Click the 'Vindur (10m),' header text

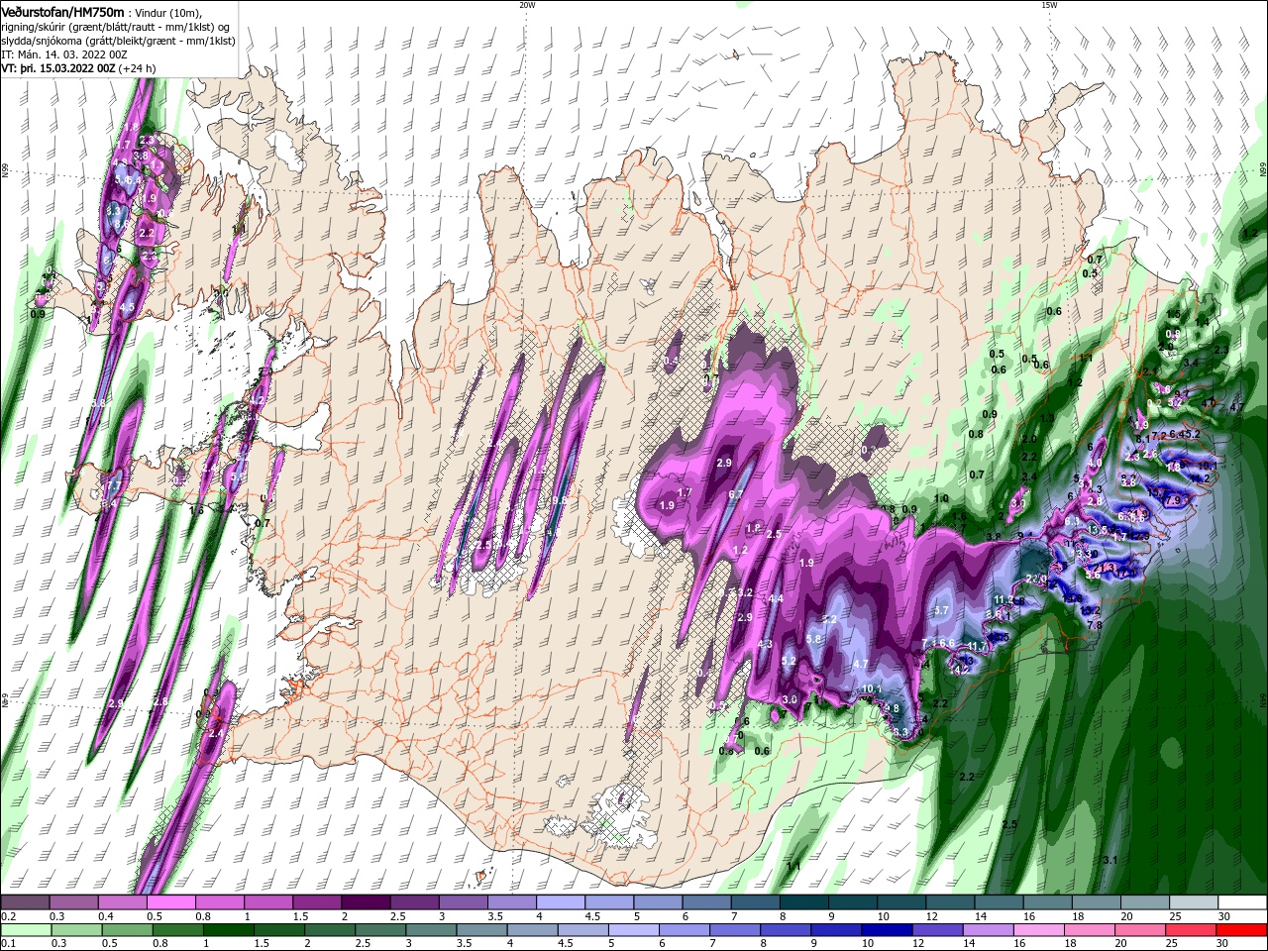click(167, 13)
